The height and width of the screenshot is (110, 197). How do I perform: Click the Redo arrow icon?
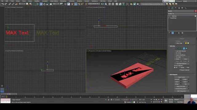[6, 4]
